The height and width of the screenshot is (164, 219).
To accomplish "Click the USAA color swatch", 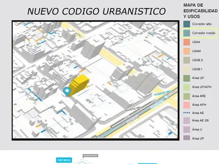I will pos(187,42).
